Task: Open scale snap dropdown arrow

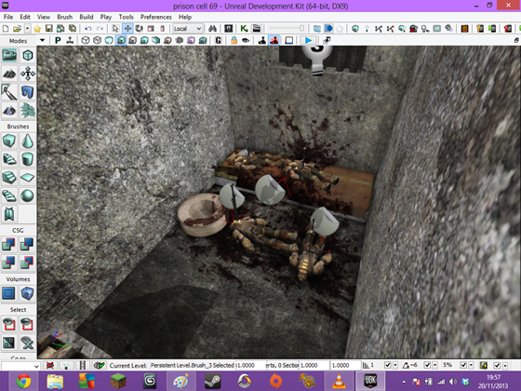Action: (471, 365)
